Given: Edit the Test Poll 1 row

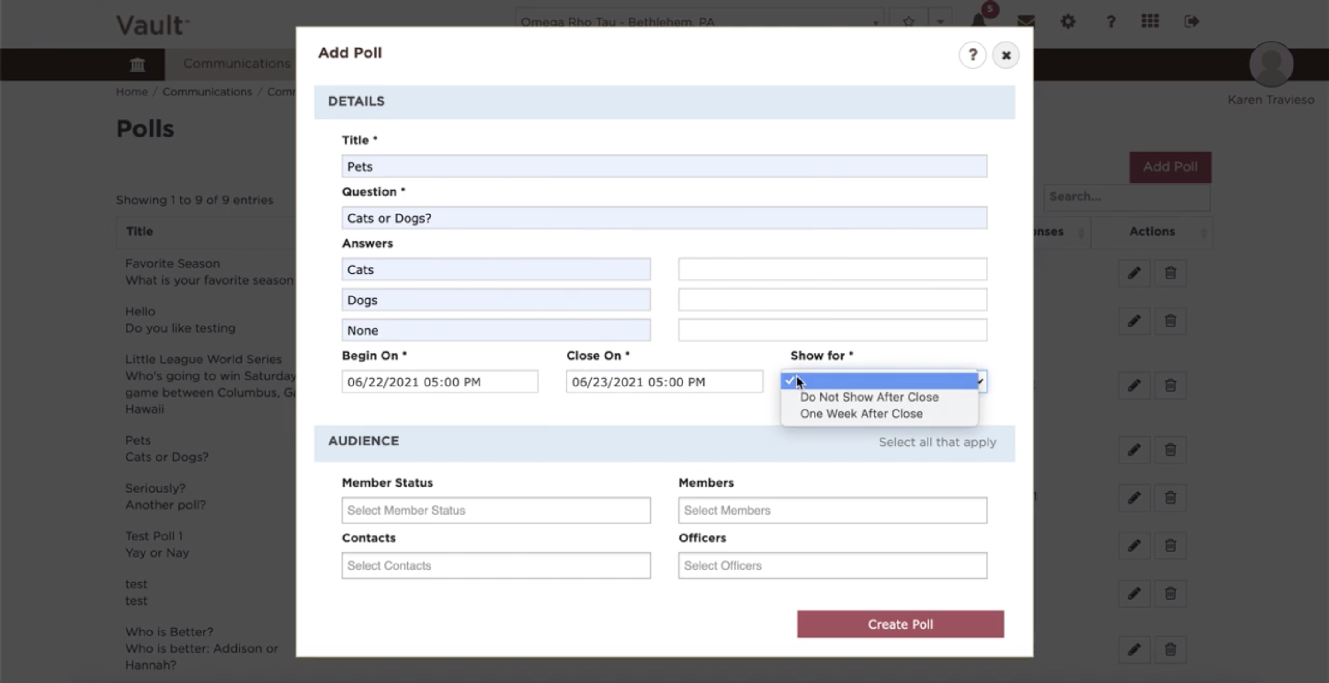Looking at the screenshot, I should (1134, 546).
